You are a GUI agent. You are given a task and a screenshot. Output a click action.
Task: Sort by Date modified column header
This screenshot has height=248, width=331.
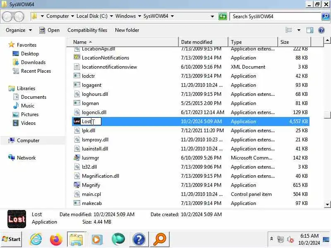(x=203, y=42)
